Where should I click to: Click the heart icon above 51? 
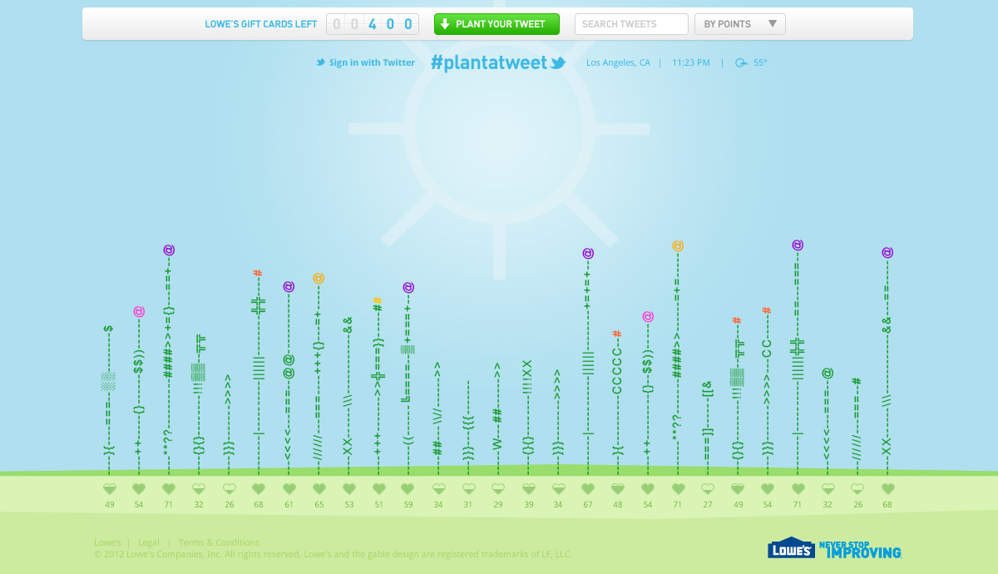tap(379, 489)
